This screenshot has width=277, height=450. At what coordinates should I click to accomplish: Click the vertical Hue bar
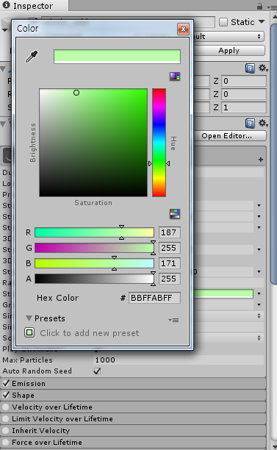(159, 143)
